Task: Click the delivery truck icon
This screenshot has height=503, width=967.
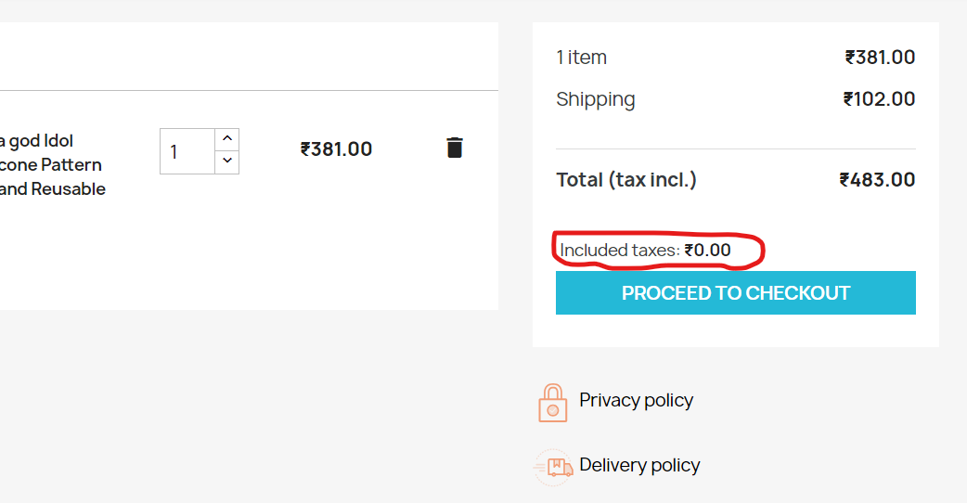Action: click(x=553, y=467)
